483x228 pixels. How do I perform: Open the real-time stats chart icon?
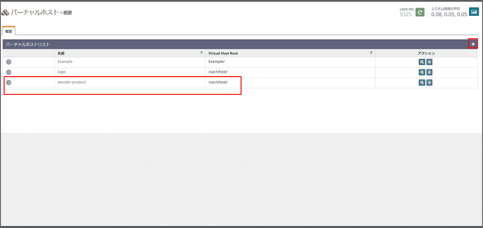click(473, 12)
